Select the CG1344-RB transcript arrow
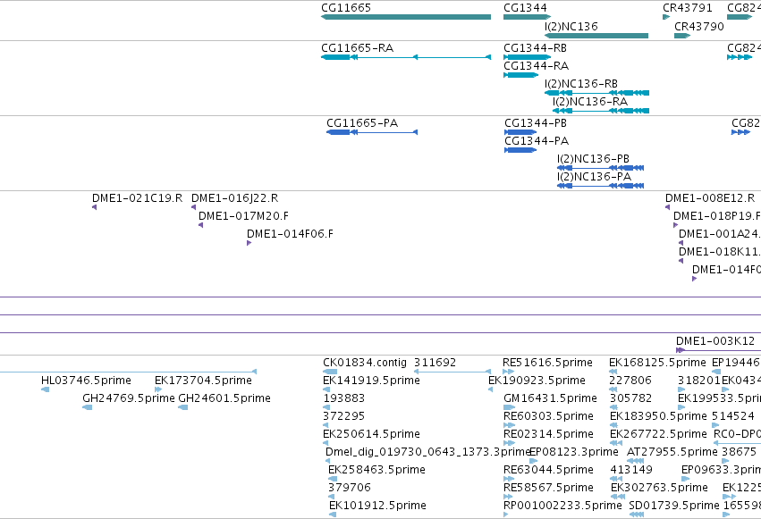This screenshot has width=761, height=519. coord(527,57)
